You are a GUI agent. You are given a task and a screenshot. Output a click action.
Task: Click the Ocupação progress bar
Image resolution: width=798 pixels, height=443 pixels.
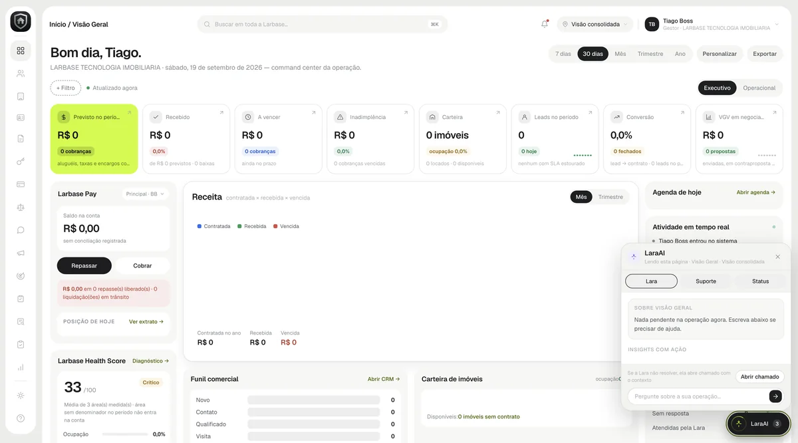click(125, 434)
